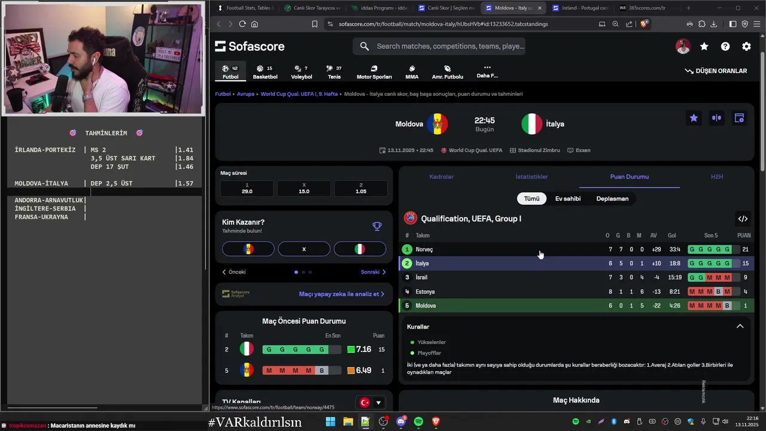Open the Voleybol sport category
The width and height of the screenshot is (766, 431).
click(x=302, y=72)
